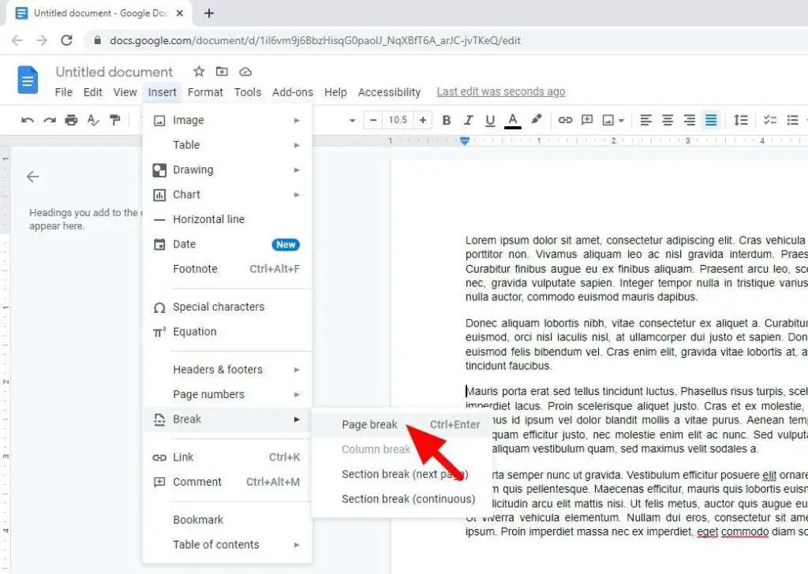Click the spell check icon
Image resolution: width=808 pixels, height=574 pixels.
[x=93, y=121]
